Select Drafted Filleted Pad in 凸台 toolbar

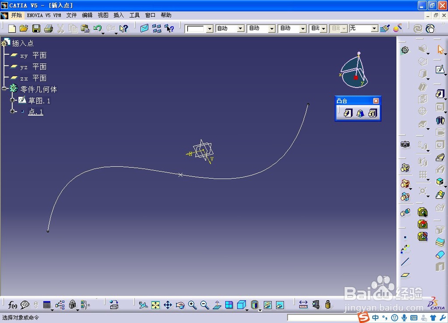pos(360,113)
